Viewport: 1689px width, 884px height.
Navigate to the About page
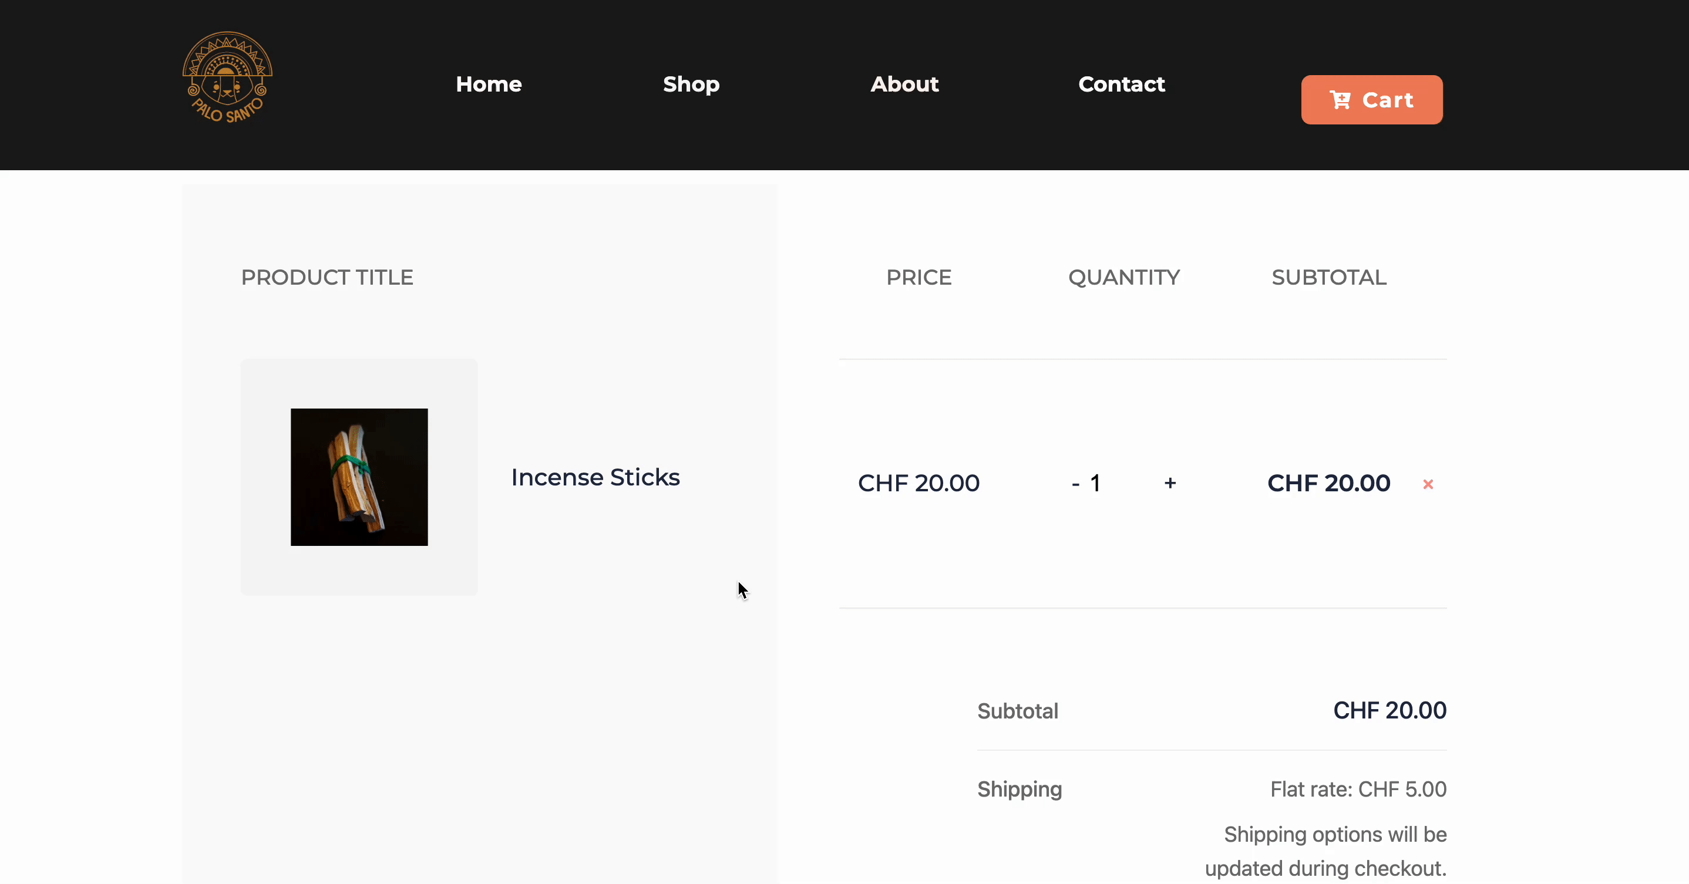(x=904, y=84)
